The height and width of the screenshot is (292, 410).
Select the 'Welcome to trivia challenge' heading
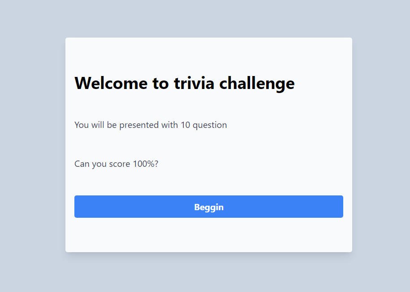pos(184,83)
